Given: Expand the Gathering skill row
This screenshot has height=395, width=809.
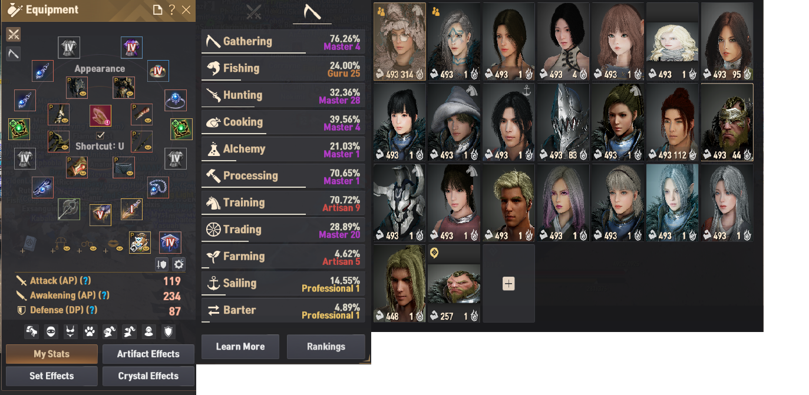Looking at the screenshot, I should pos(283,42).
